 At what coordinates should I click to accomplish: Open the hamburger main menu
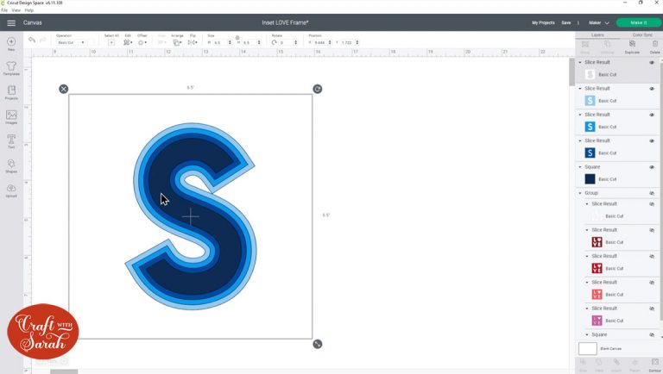coord(11,22)
